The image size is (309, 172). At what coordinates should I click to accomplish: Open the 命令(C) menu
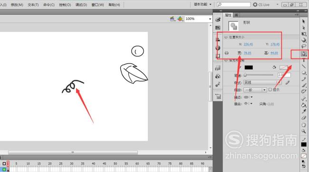49,5
